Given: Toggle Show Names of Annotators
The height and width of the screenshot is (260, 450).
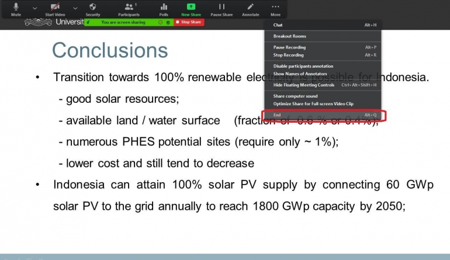Looking at the screenshot, I should point(300,74).
